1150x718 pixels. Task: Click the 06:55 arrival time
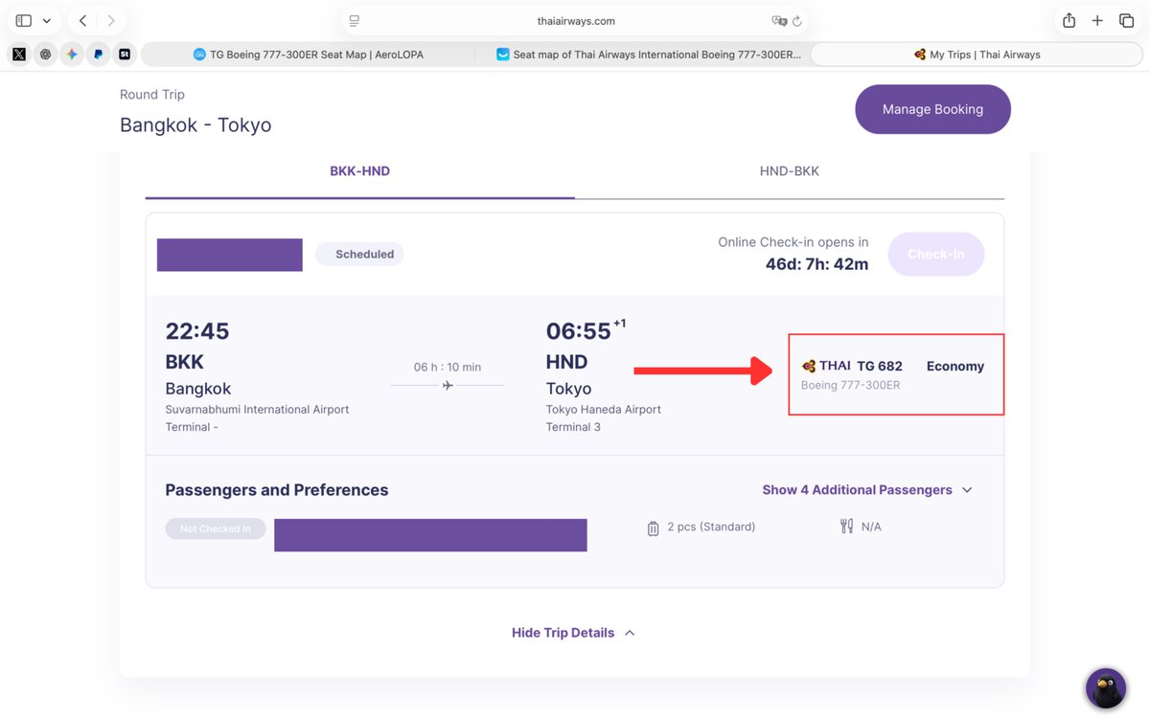tap(579, 331)
